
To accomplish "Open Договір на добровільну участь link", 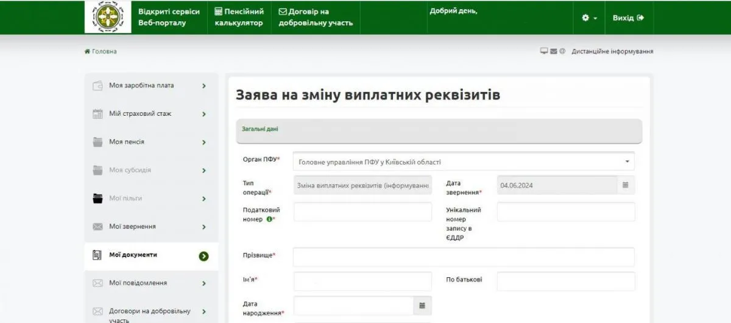I will pyautogui.click(x=316, y=17).
